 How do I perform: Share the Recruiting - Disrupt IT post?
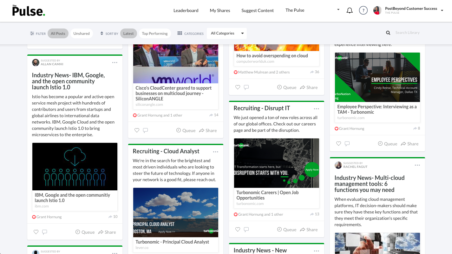[309, 229]
